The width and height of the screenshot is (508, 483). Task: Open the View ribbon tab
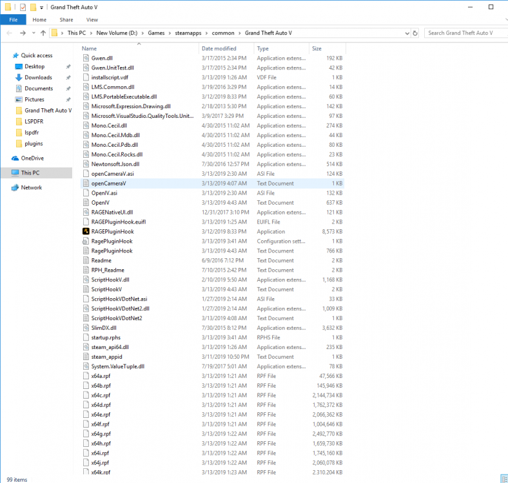coord(92,20)
